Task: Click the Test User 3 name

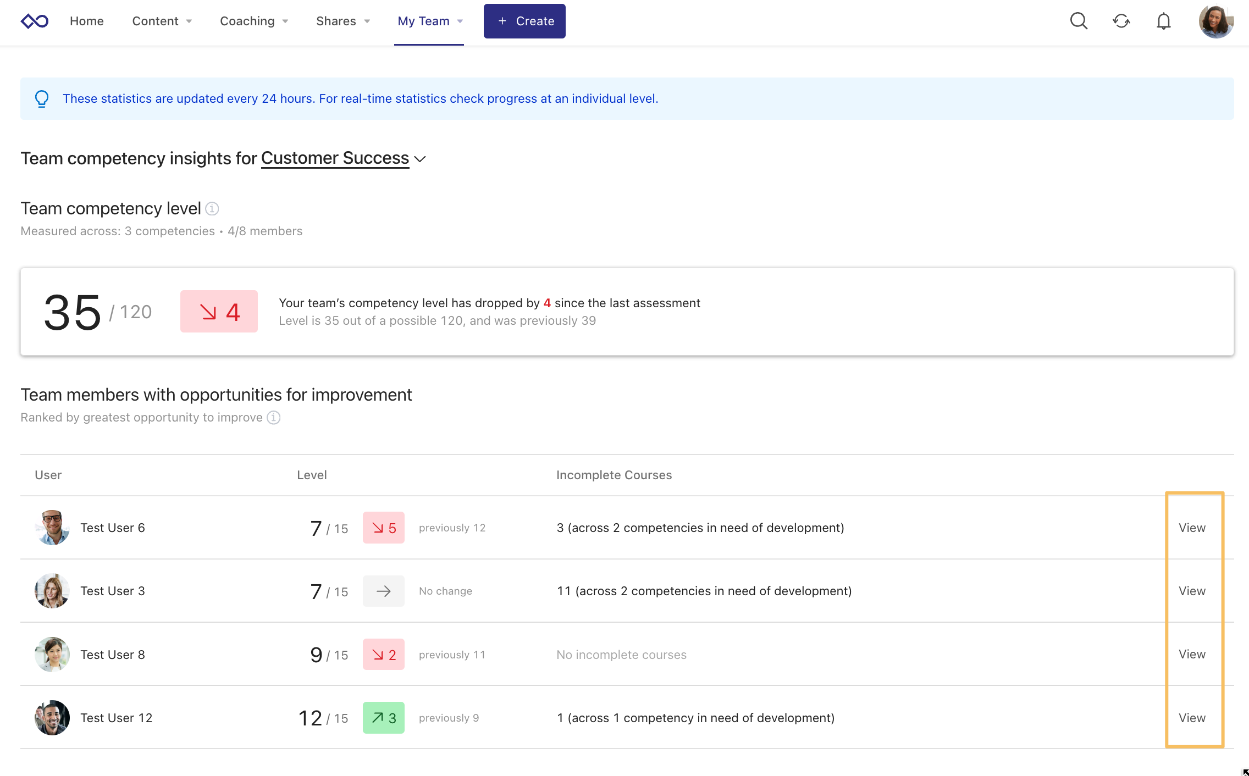Action: pos(113,591)
